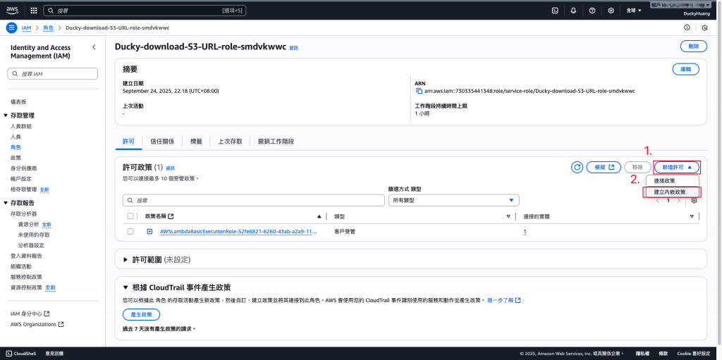
Task: Check the AWSLambdaBasicExecutionRole row checkbox
Action: pos(130,232)
